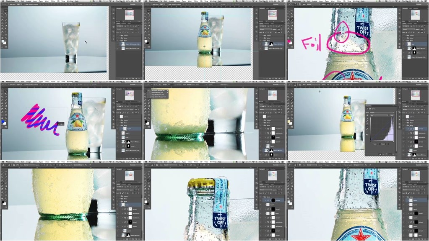The image size is (429, 241).
Task: Click Input value field in Curves Properties panel
Action: (378, 144)
